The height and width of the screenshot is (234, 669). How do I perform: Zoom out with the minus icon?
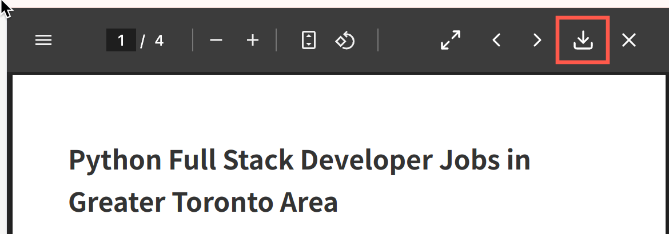click(216, 41)
